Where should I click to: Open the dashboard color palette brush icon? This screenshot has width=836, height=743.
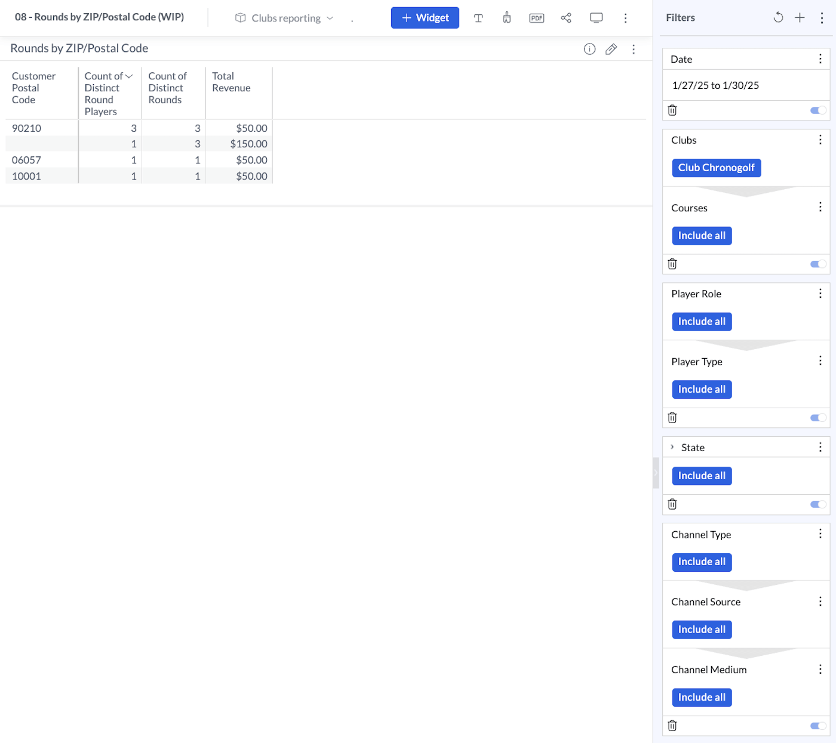click(x=507, y=18)
